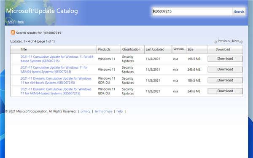
Task: Download the x64 Dynamic Cumulative Update
Action: pos(225,80)
